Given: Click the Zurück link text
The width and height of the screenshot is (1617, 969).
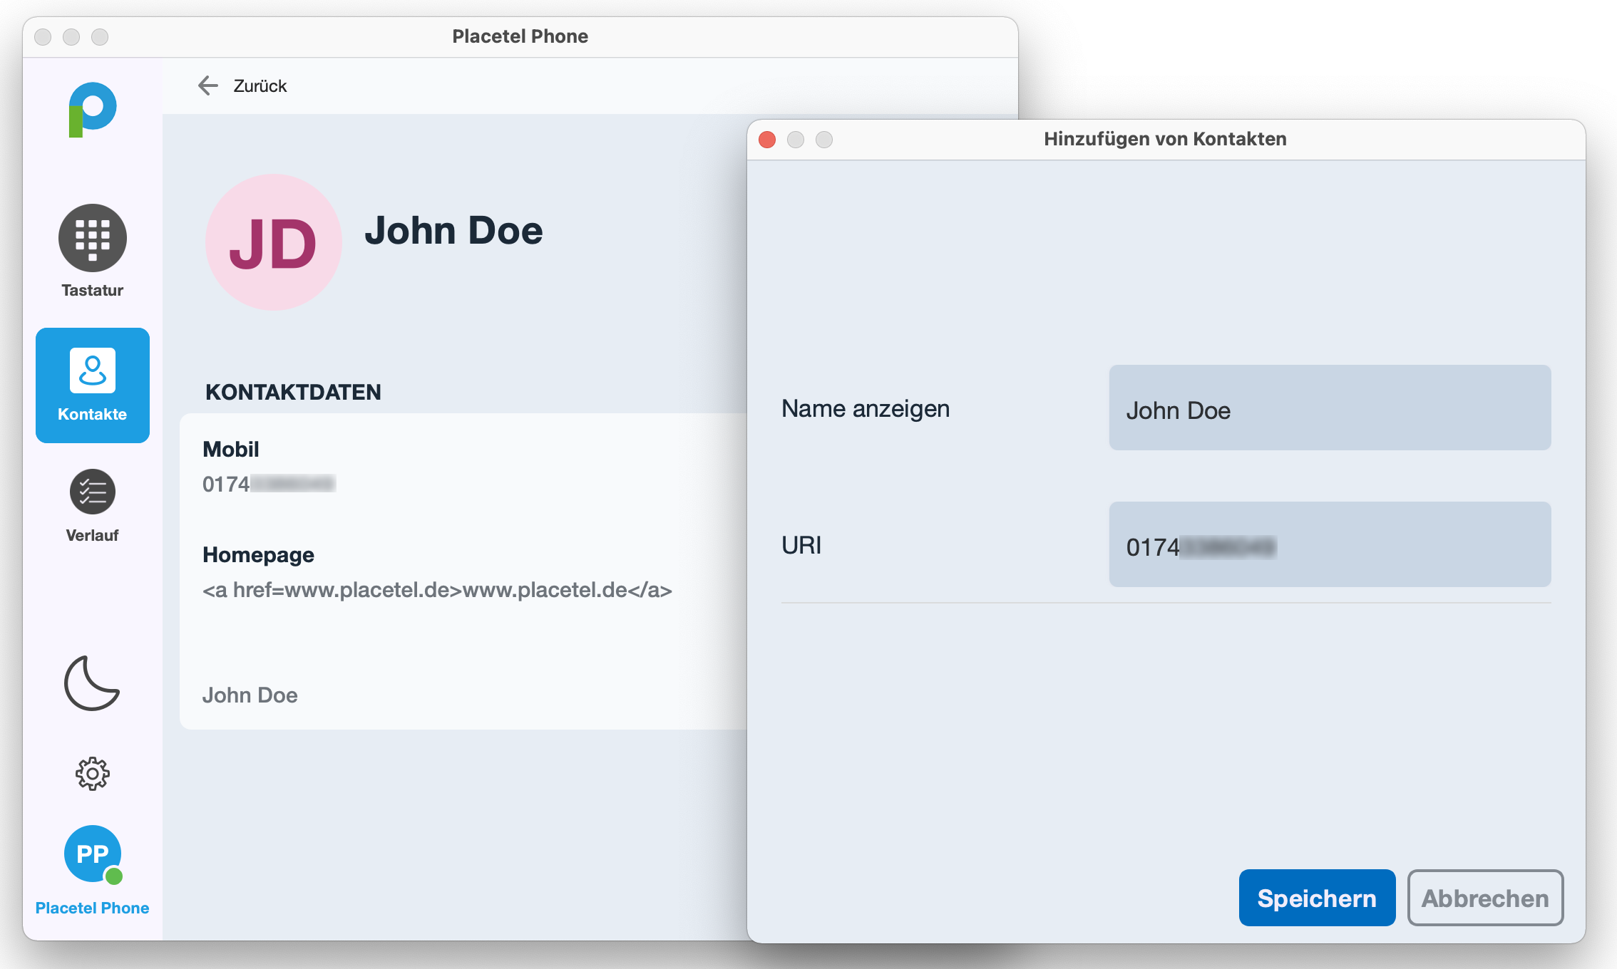Looking at the screenshot, I should (260, 86).
